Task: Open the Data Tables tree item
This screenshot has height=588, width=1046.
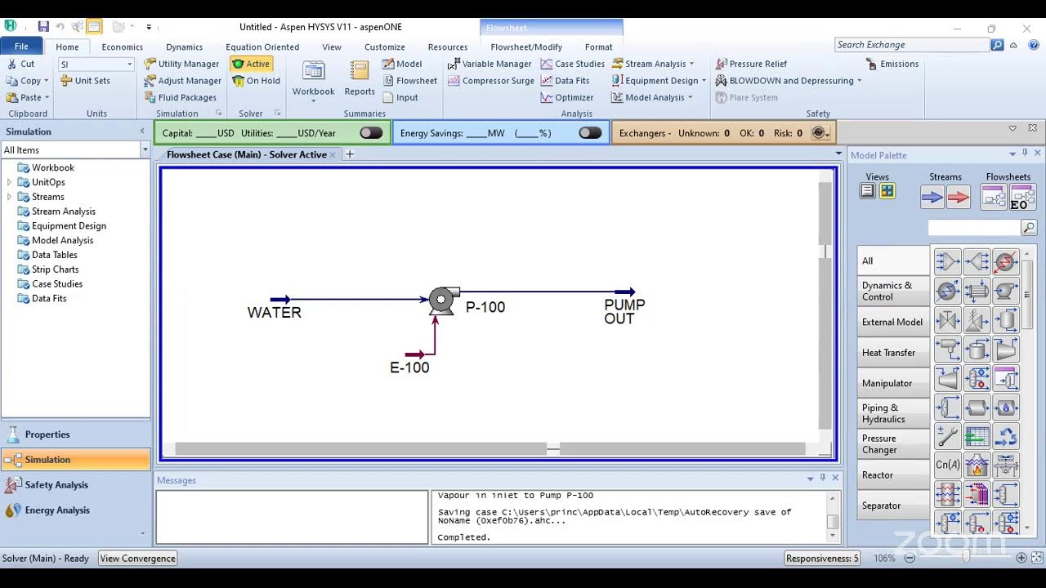Action: tap(55, 255)
